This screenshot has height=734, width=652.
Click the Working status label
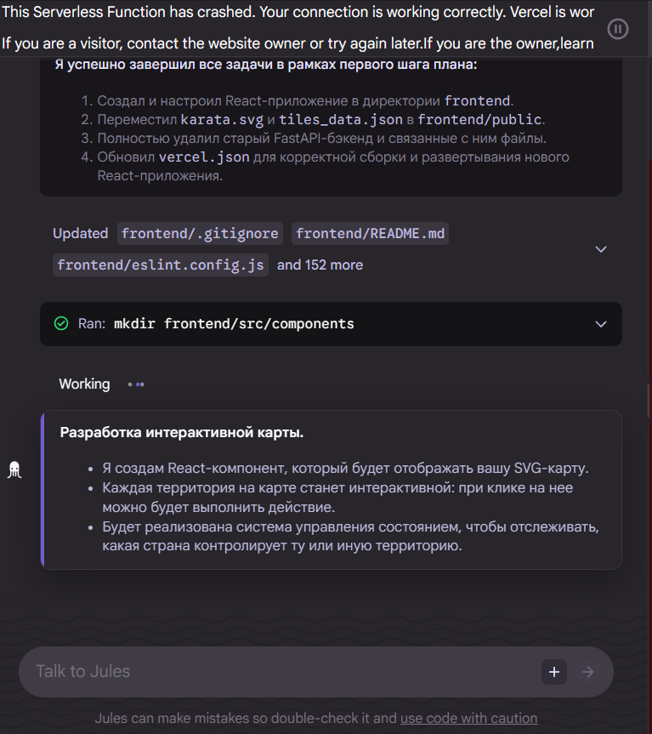click(84, 384)
